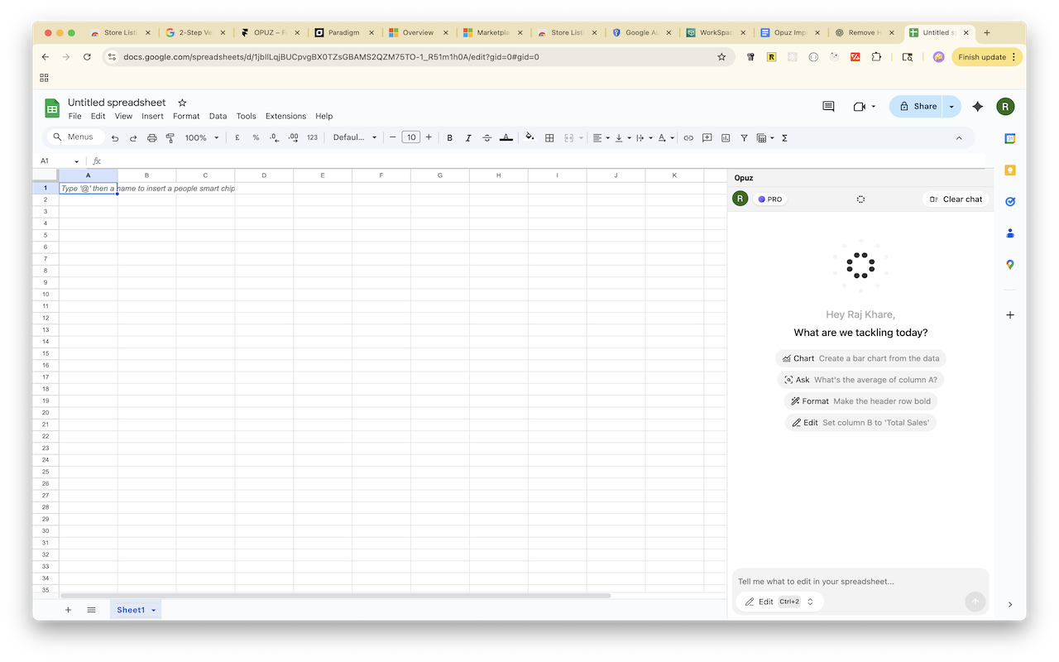Click the Share button
The image size is (1059, 662).
[x=918, y=107]
